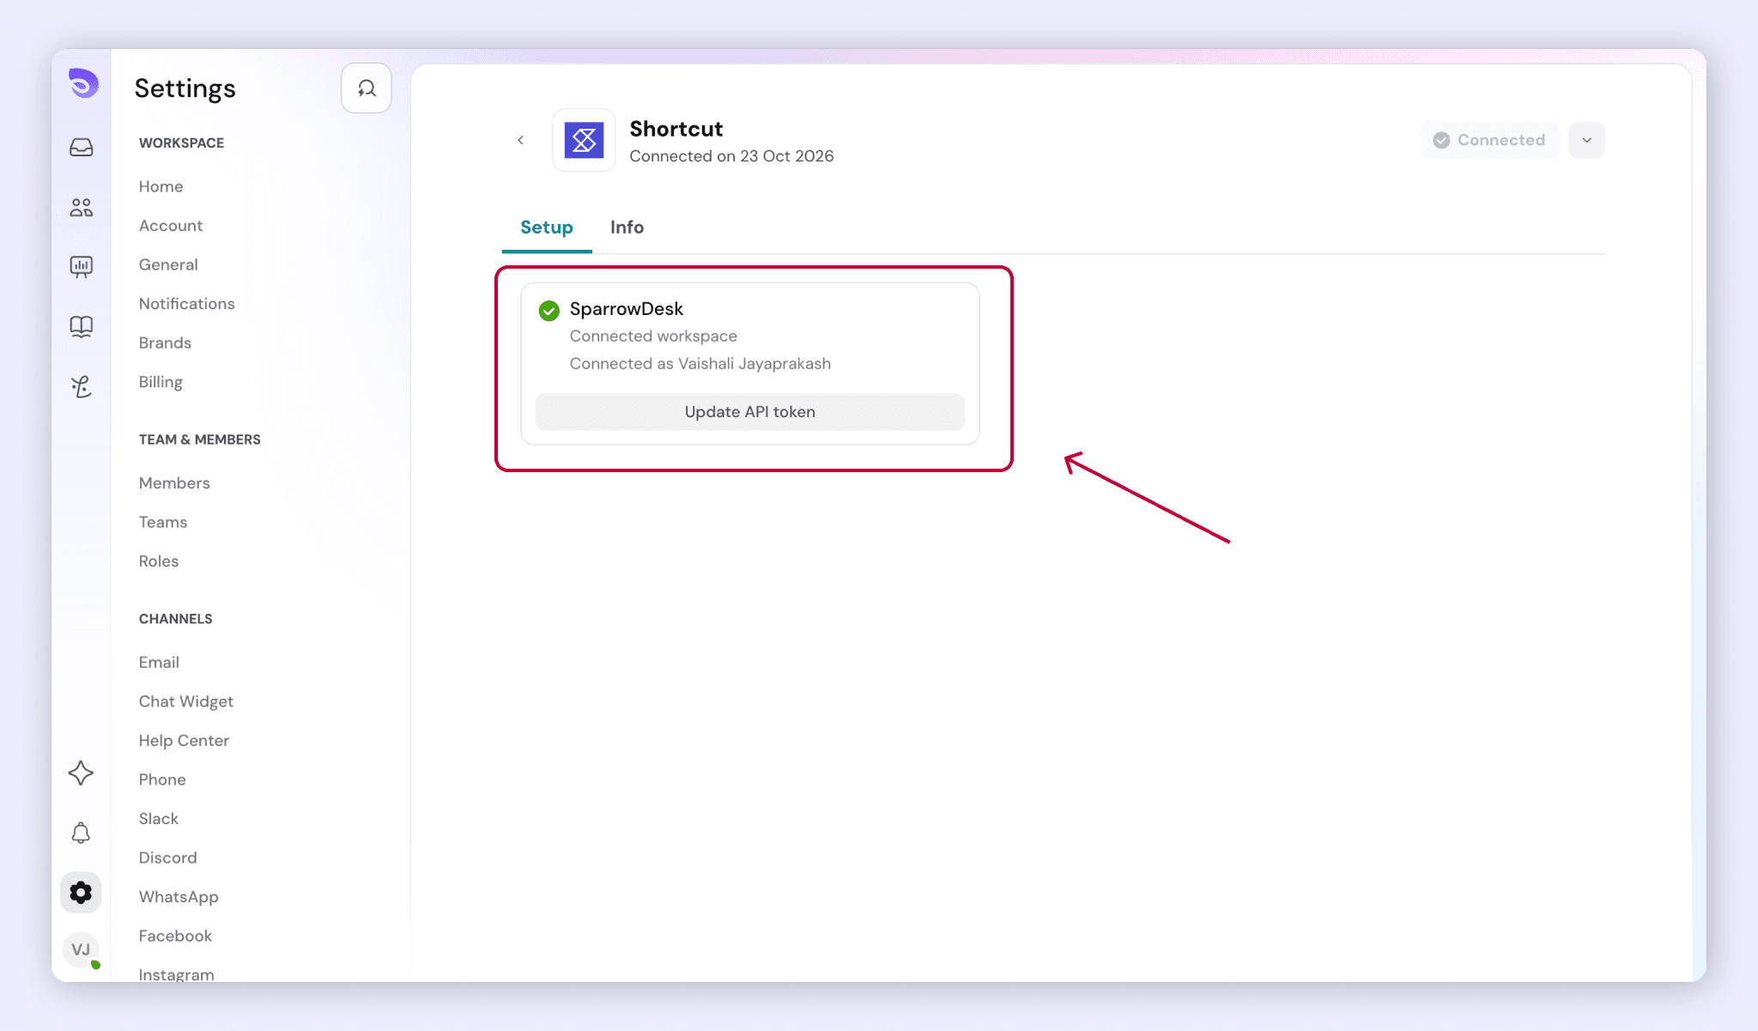Open Facebook channel settings
The width and height of the screenshot is (1758, 1031).
point(175,936)
